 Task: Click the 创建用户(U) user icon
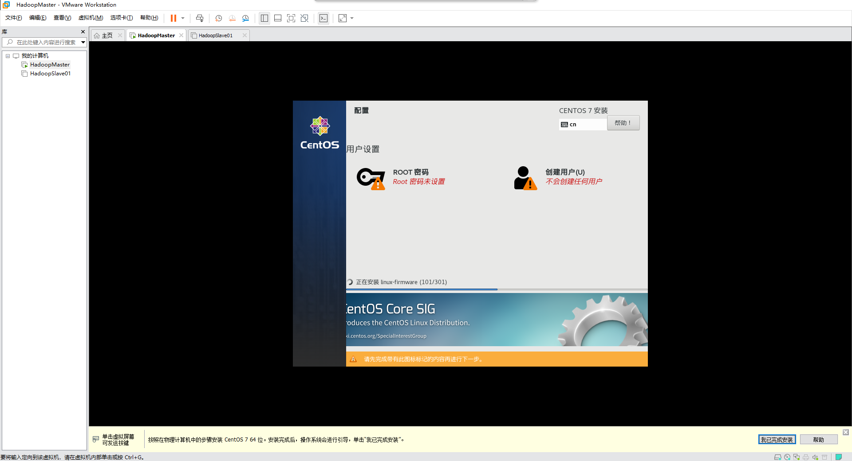click(x=525, y=178)
